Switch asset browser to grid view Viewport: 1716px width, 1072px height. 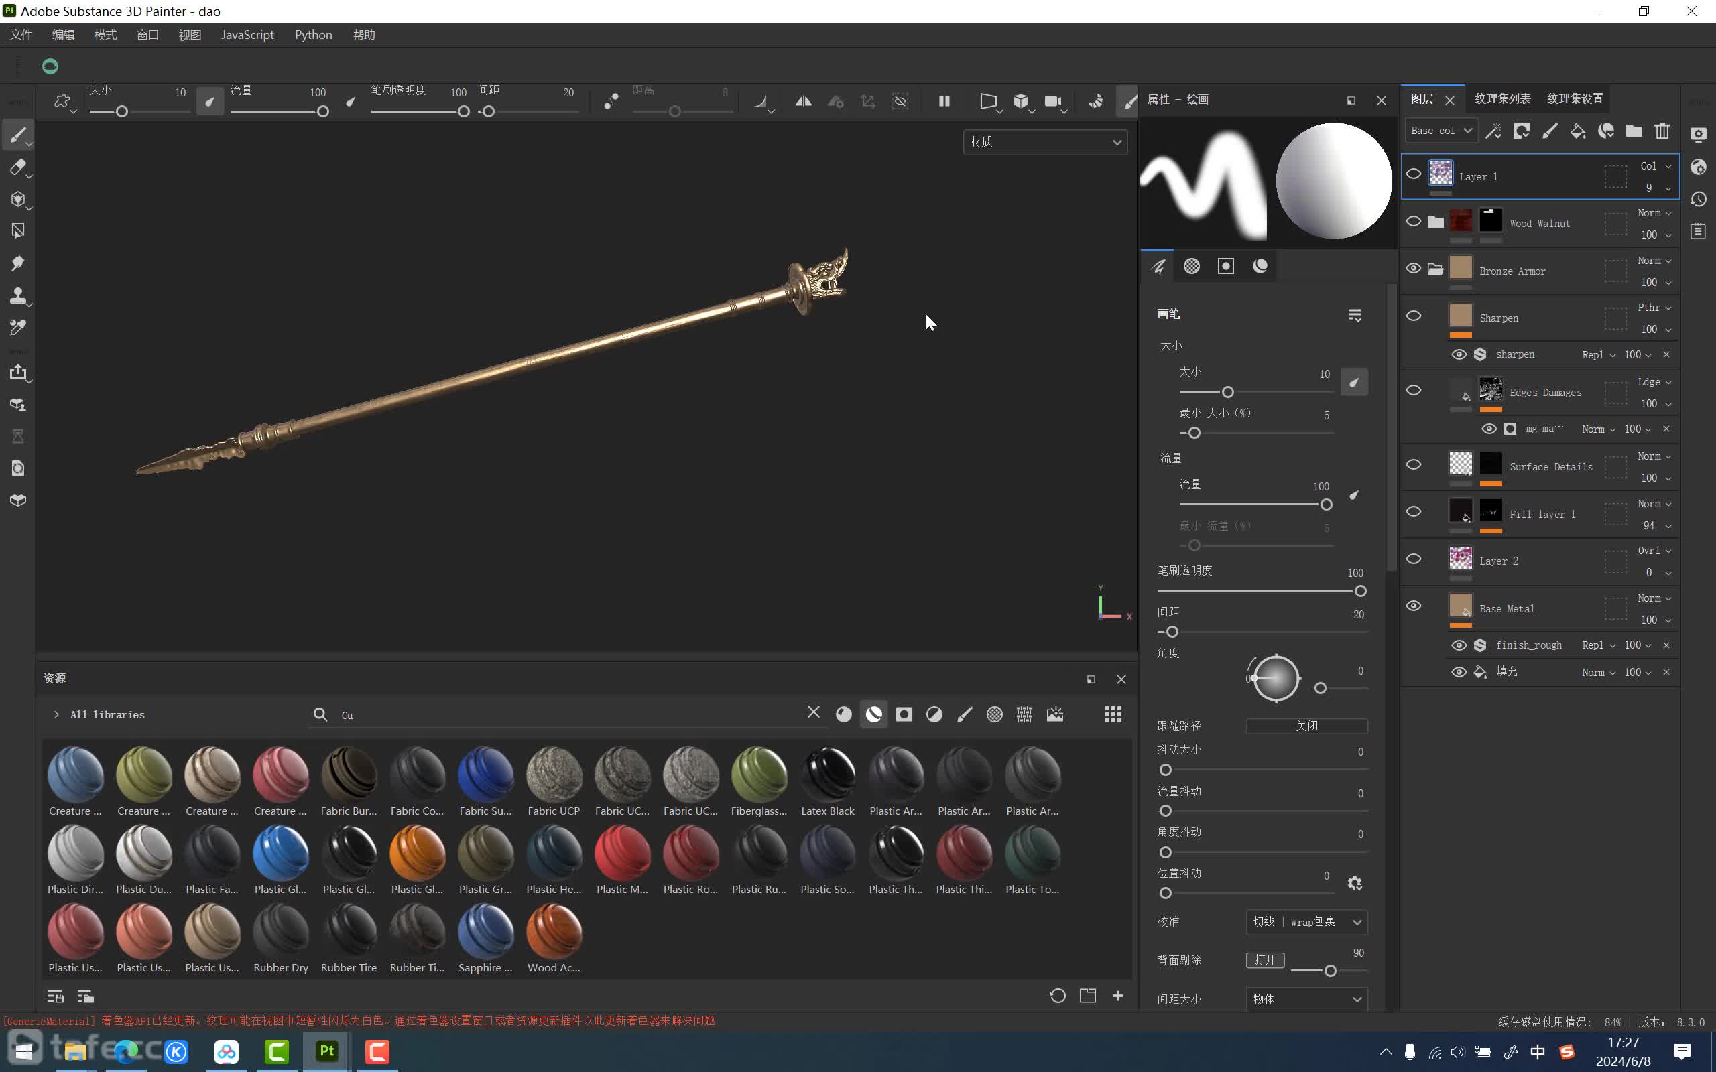[x=1113, y=714]
